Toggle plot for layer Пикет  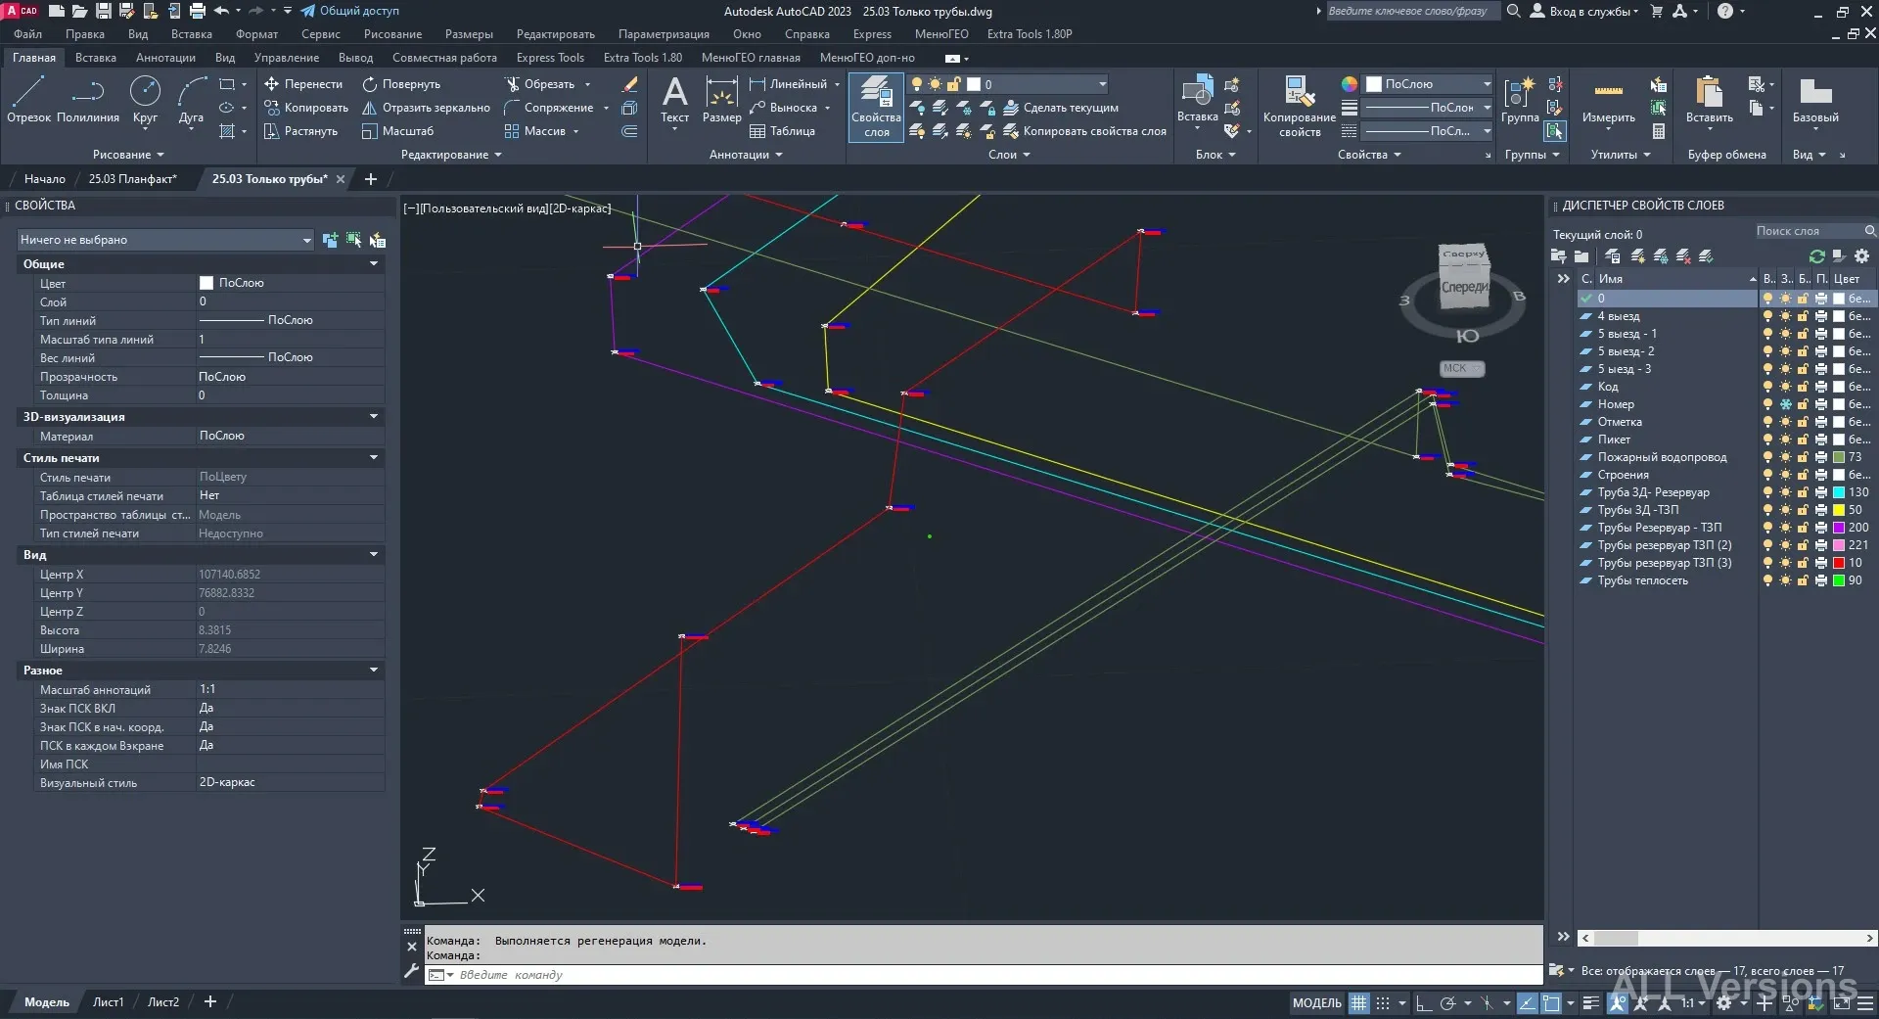point(1820,440)
